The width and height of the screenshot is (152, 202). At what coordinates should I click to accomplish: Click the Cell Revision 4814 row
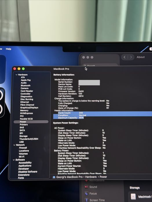(x=71, y=96)
